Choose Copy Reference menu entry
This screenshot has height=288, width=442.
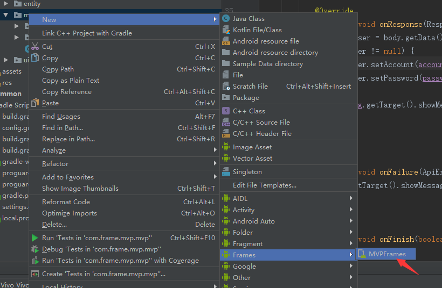(x=124, y=91)
